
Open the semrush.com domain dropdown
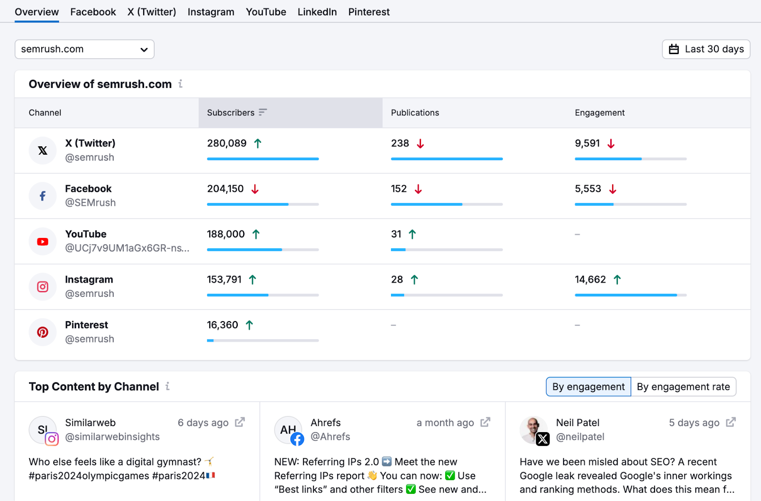(x=85, y=49)
